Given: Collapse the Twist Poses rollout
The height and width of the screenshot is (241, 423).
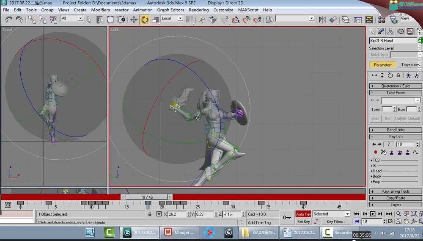Looking at the screenshot, I should pyautogui.click(x=396, y=93).
